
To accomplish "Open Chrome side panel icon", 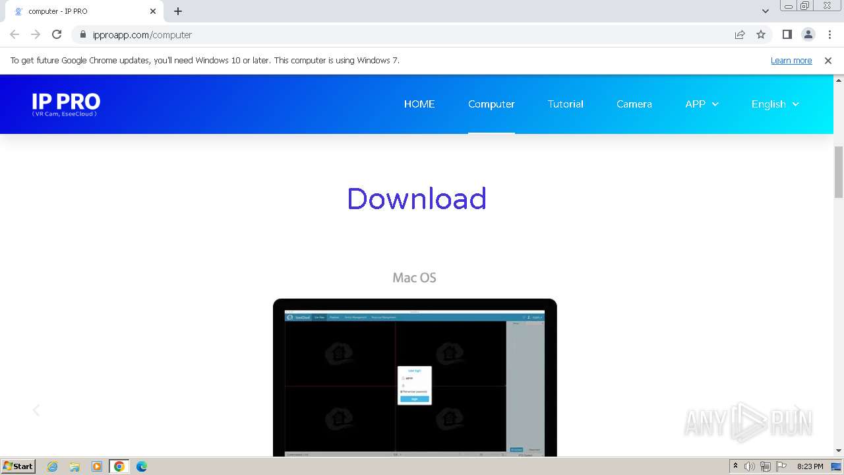I will tap(787, 34).
